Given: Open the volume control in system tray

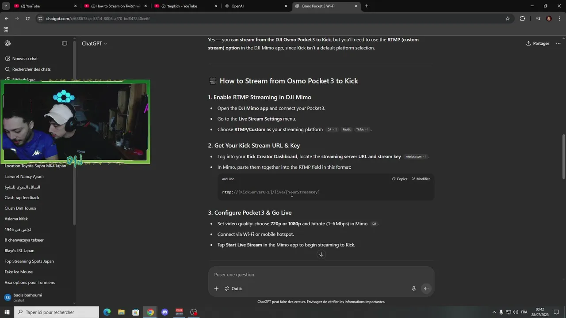Looking at the screenshot, I should (516, 312).
